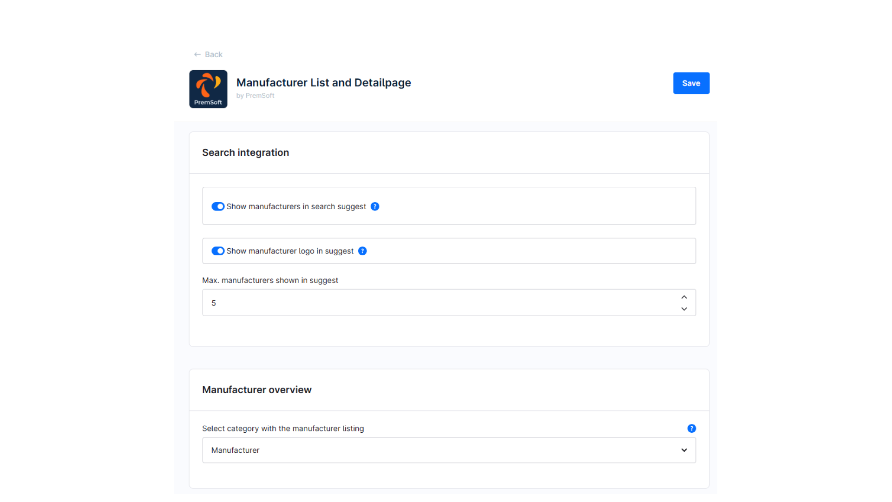Decrease max manufacturers shown value
This screenshot has width=892, height=502.
[684, 309]
